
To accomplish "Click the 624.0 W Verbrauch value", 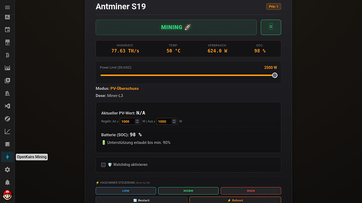I will coord(217,51).
